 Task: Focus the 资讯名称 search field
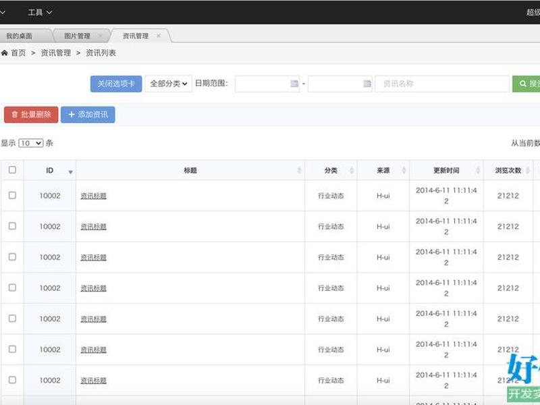pos(442,84)
